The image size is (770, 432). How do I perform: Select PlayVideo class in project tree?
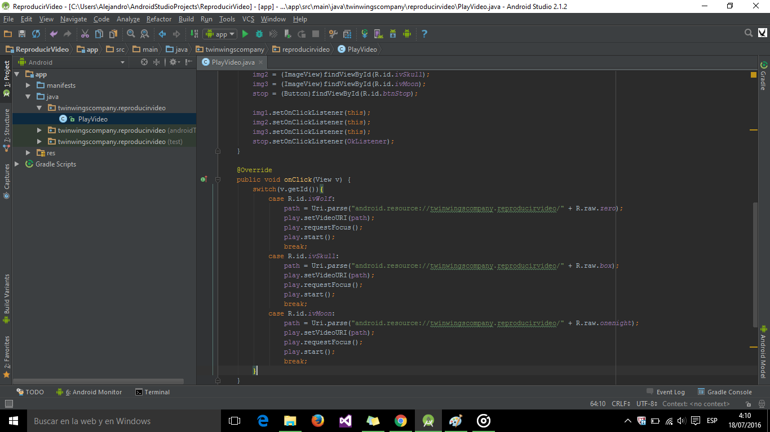(93, 119)
